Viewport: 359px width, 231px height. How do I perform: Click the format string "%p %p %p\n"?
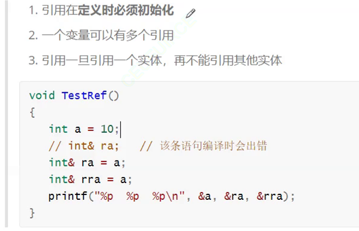click(140, 196)
